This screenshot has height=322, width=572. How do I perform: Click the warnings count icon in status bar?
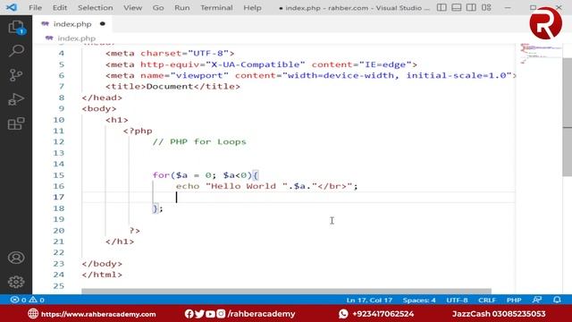33,300
